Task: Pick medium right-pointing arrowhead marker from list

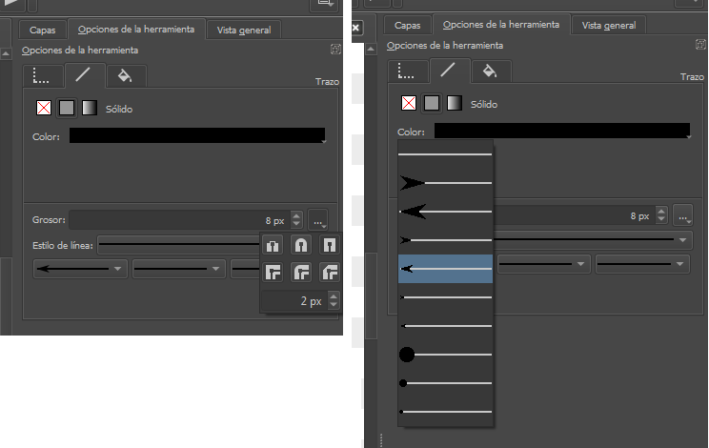Action: 445,240
